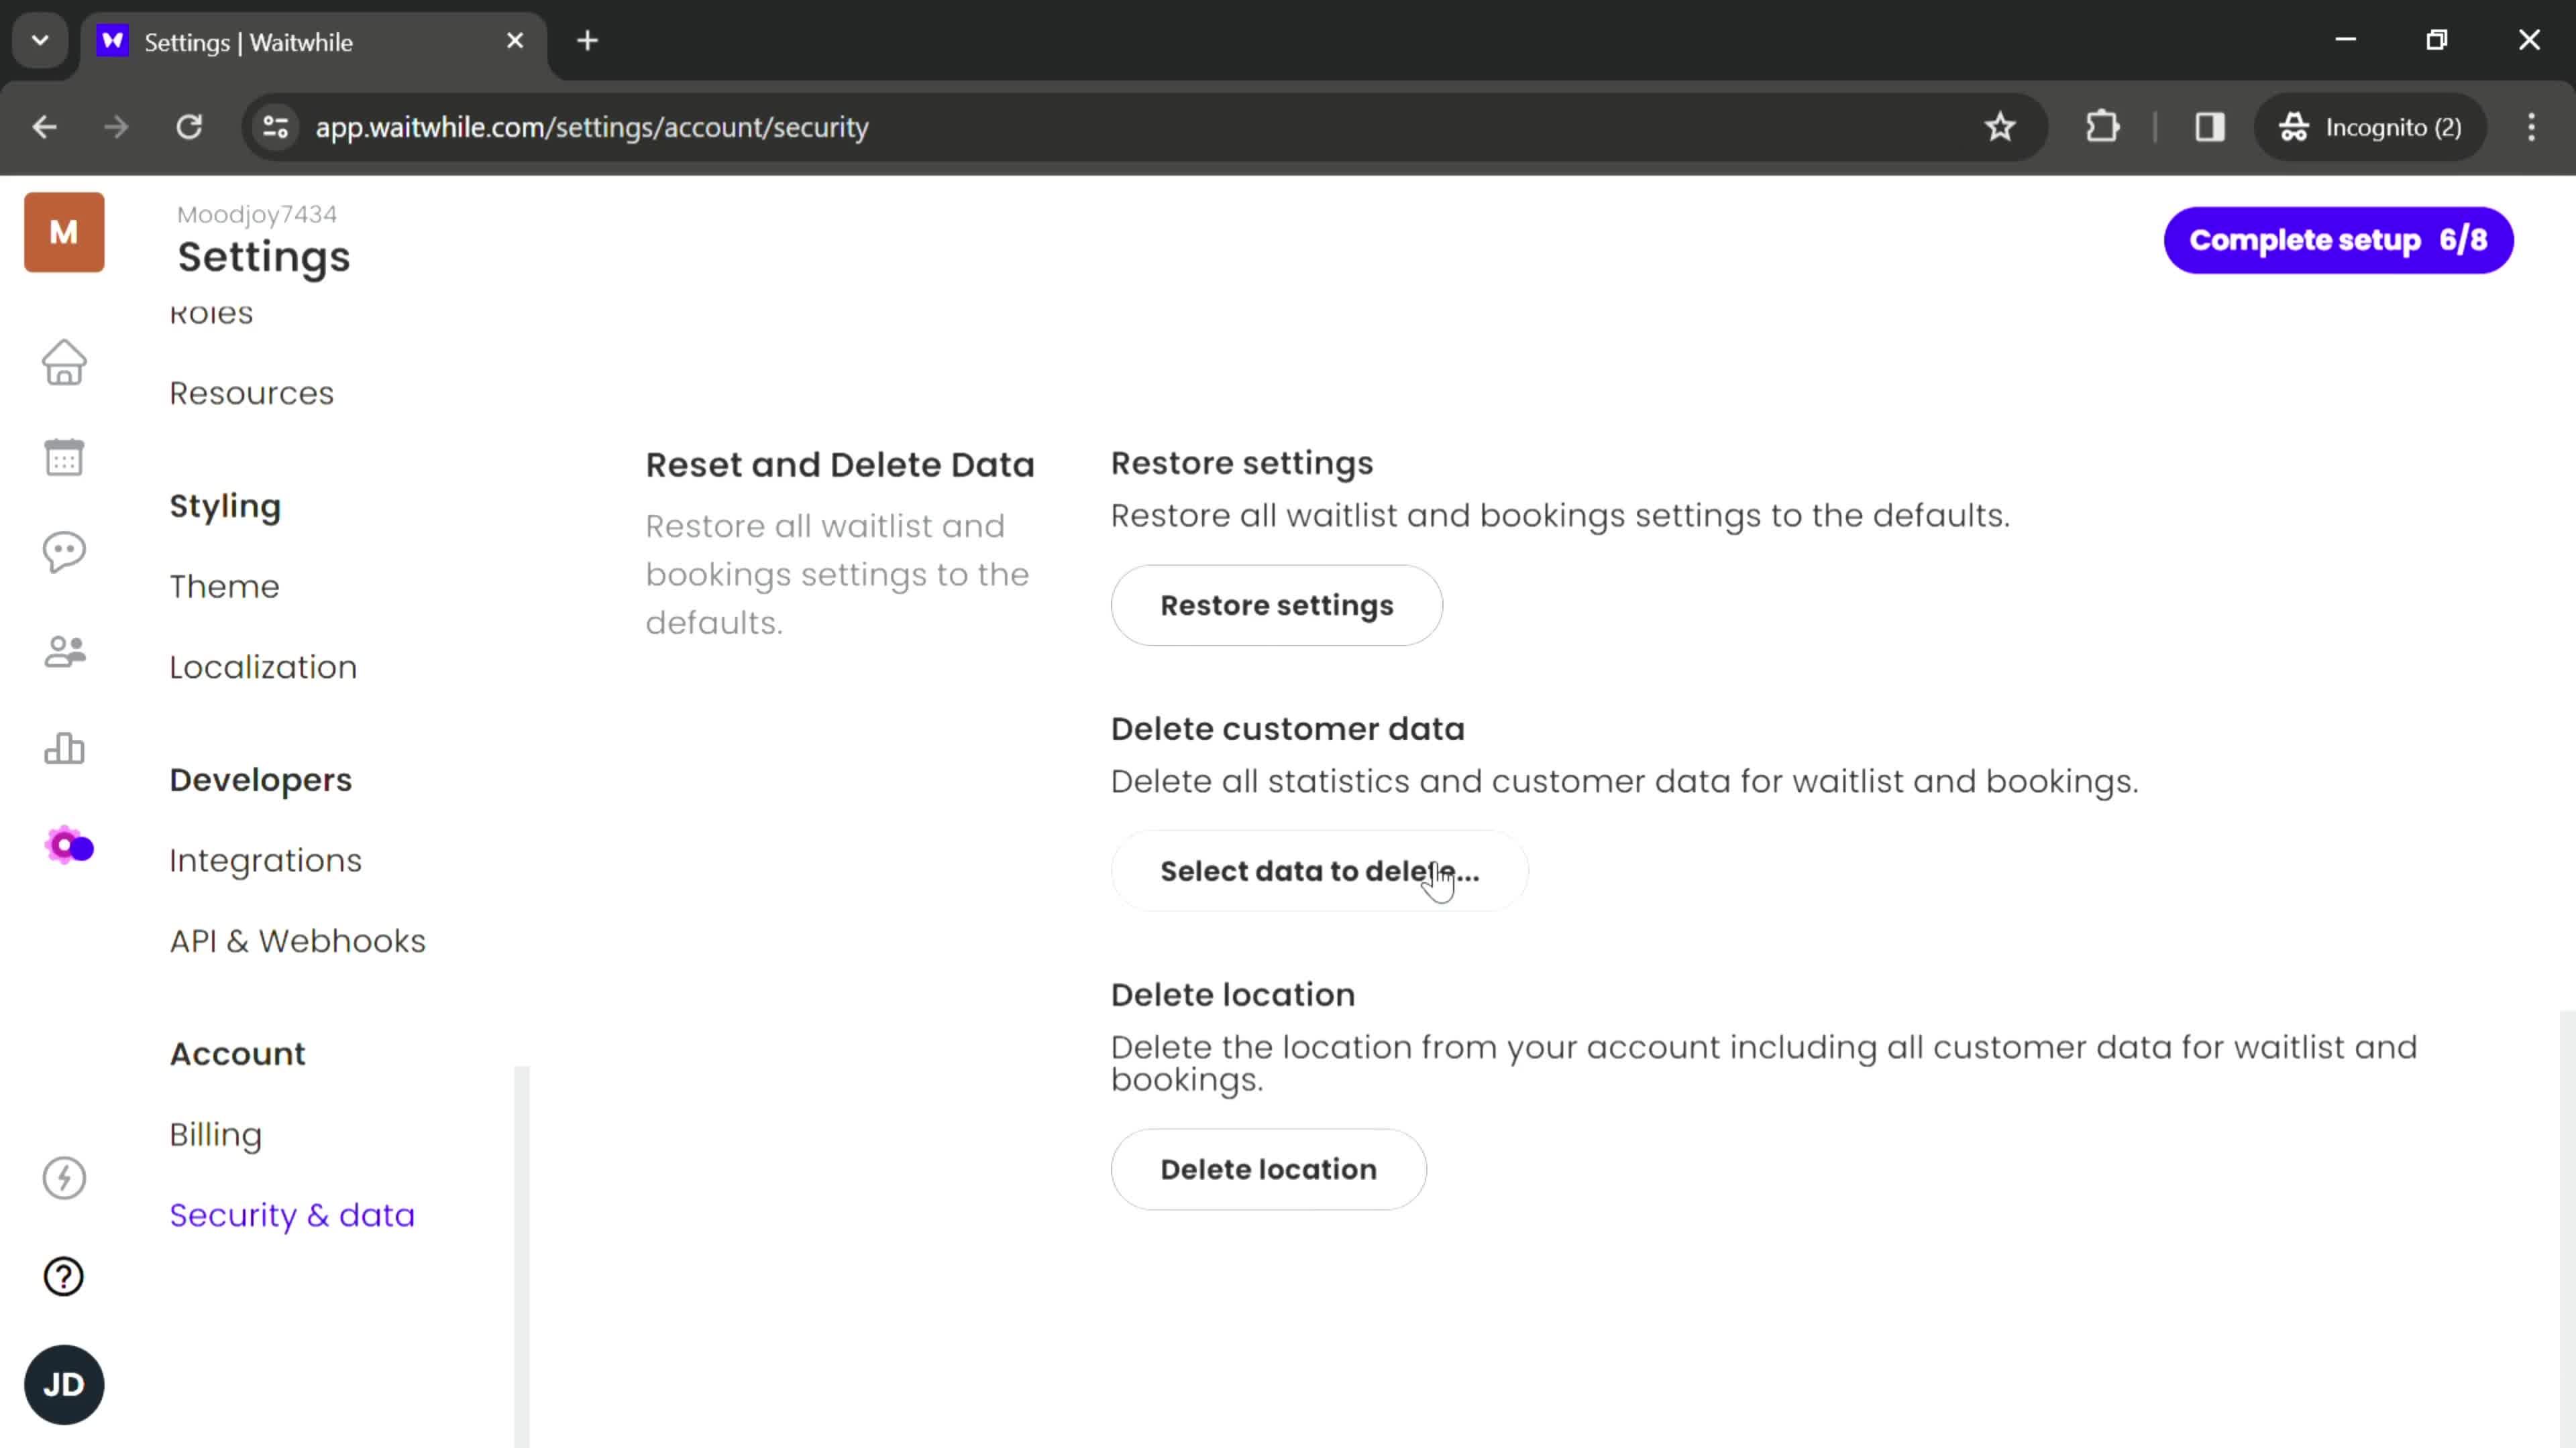Image resolution: width=2576 pixels, height=1448 pixels.
Task: Open browser extensions puzzle icon
Action: (x=2102, y=127)
